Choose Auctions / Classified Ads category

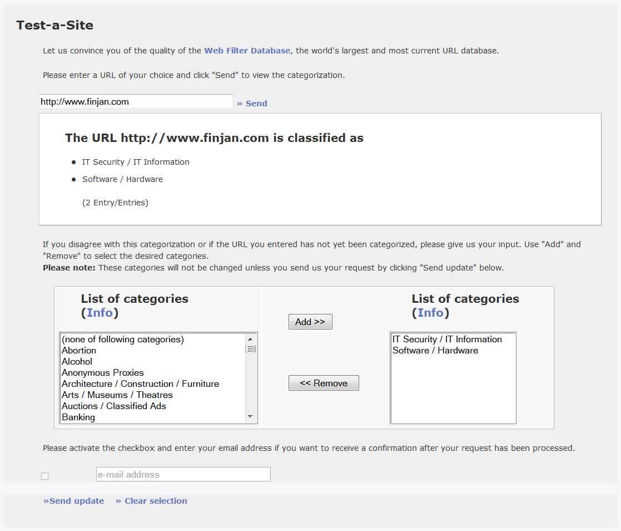pyautogui.click(x=114, y=406)
